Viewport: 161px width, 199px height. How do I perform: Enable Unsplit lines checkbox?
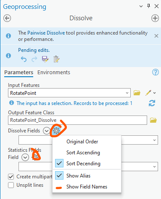click(11, 185)
